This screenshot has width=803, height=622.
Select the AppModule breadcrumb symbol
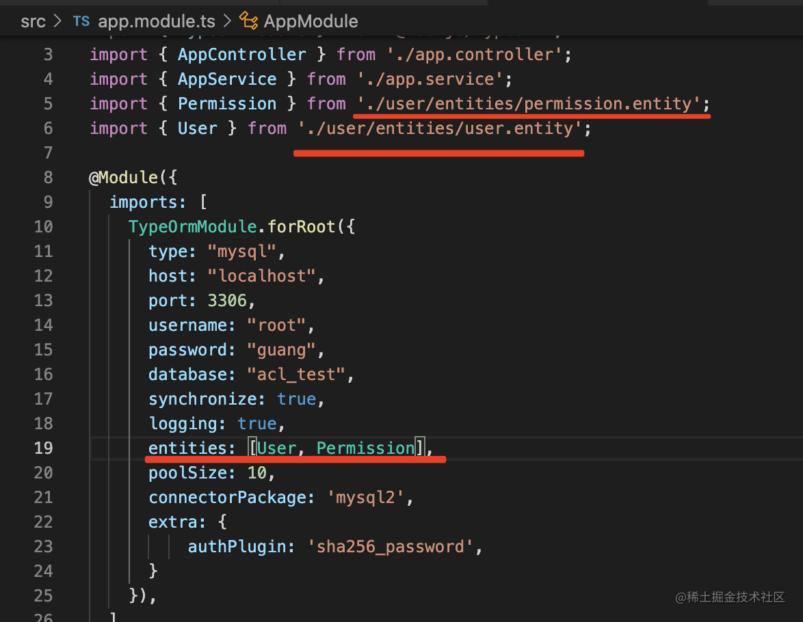tap(311, 21)
